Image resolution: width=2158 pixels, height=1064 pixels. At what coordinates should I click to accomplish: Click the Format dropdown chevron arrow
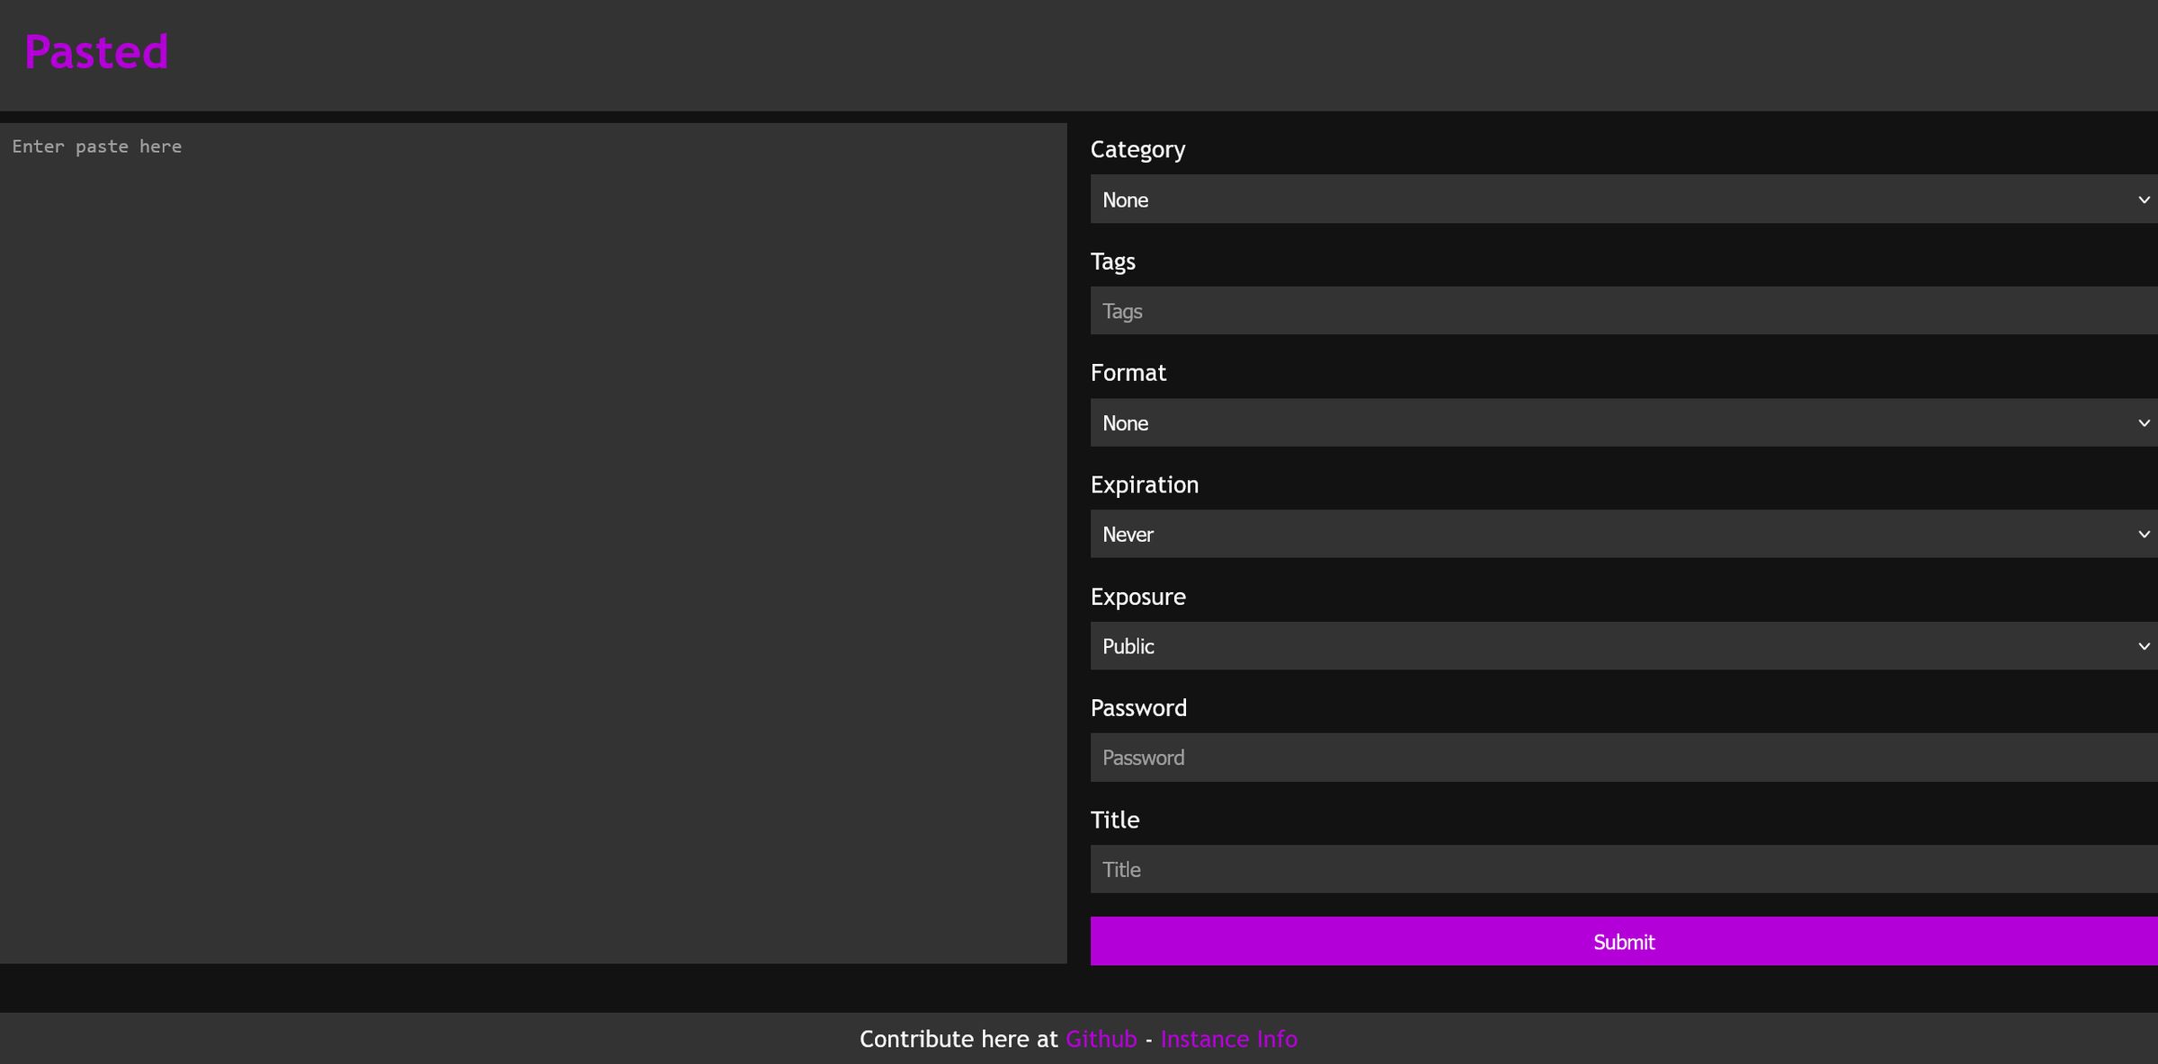pyautogui.click(x=2144, y=422)
